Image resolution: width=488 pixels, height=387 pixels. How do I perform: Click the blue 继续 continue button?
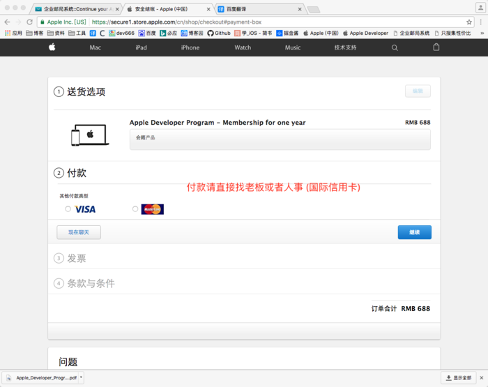415,232
